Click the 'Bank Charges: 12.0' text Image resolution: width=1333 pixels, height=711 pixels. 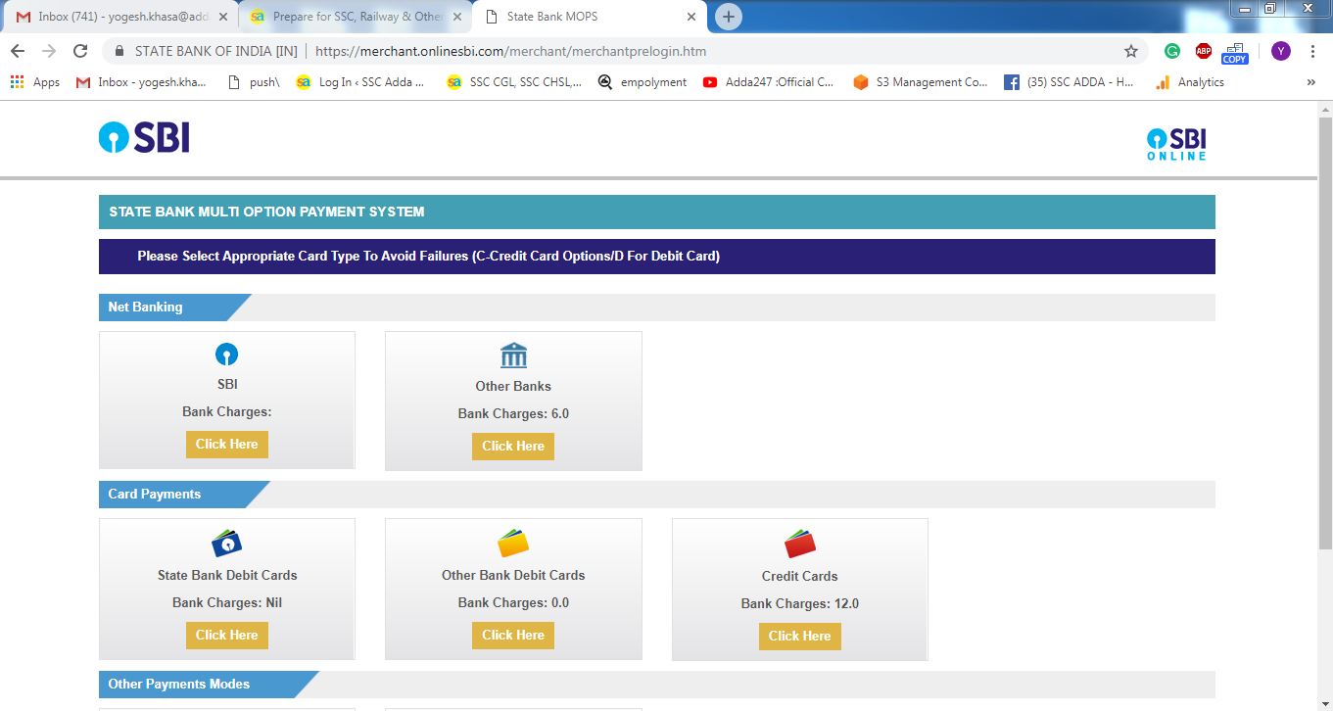[x=800, y=603]
